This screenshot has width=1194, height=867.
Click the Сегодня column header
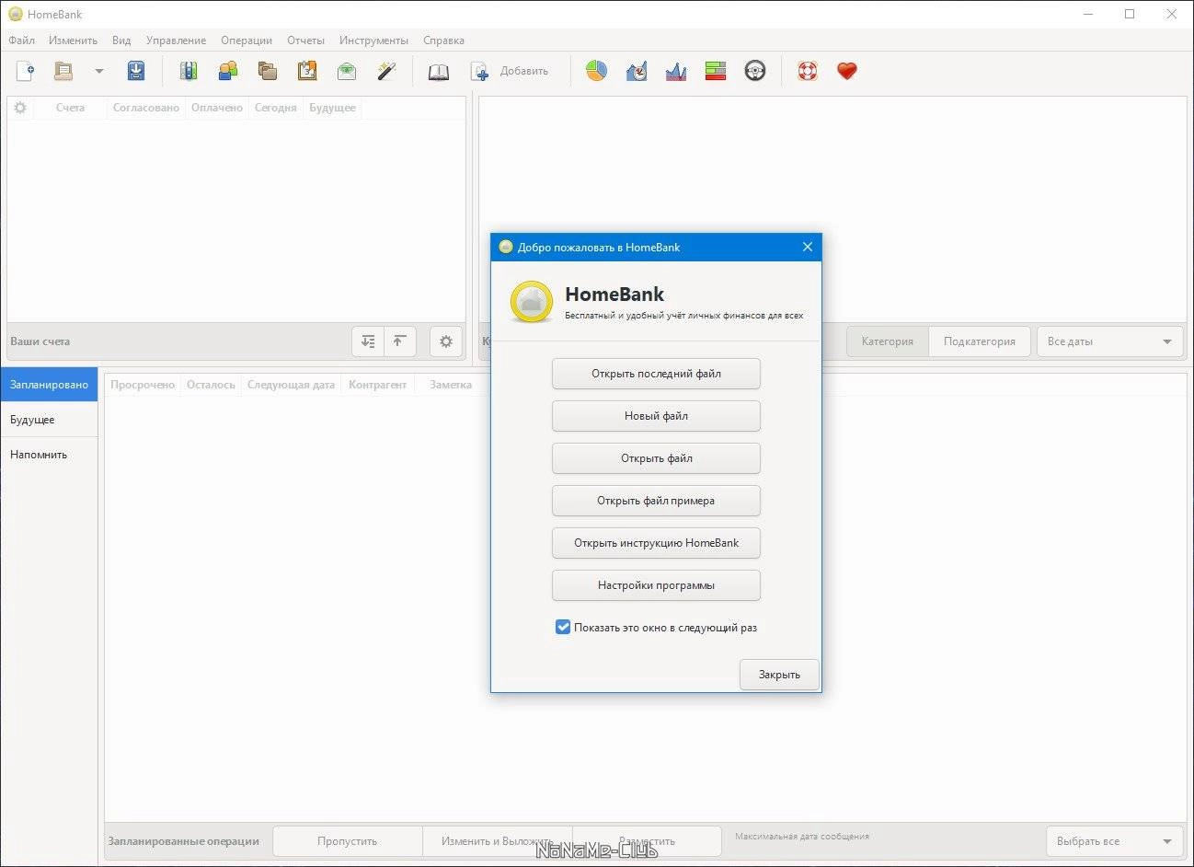(276, 108)
